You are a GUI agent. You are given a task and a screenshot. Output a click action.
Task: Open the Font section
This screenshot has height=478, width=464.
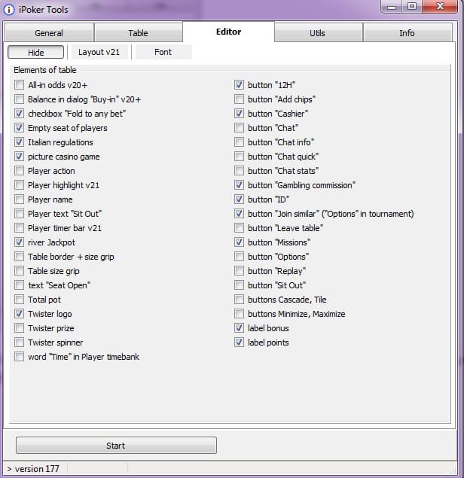(x=163, y=52)
